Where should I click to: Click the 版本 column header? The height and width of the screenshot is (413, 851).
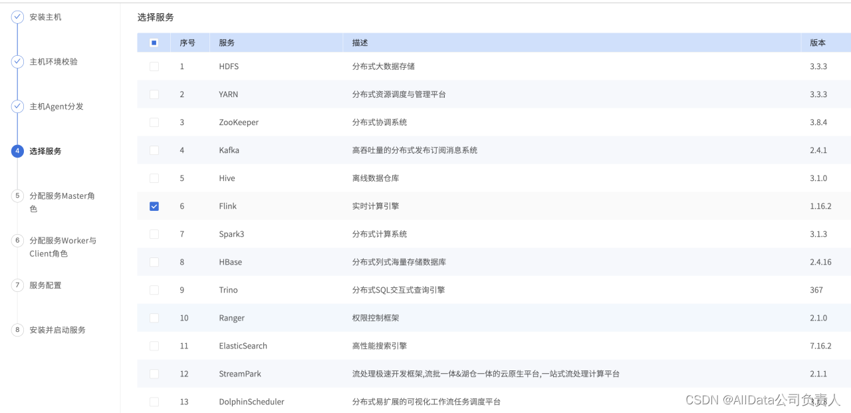click(818, 43)
